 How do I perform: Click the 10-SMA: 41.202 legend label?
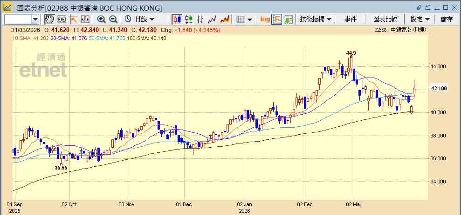[x=30, y=38]
